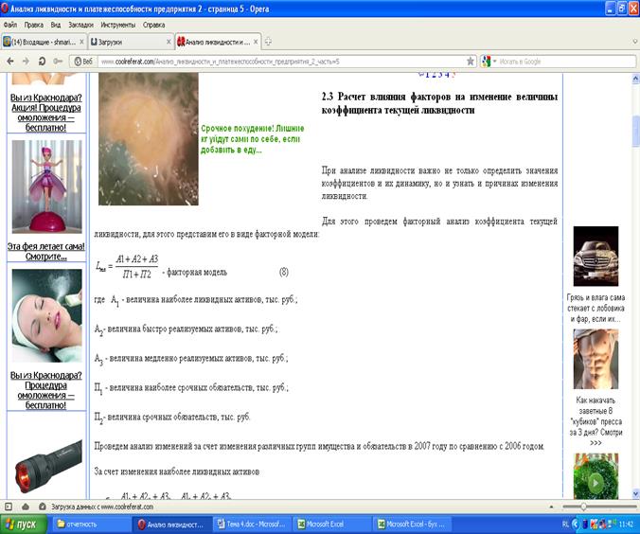Close the Входящие tab

point(81,42)
